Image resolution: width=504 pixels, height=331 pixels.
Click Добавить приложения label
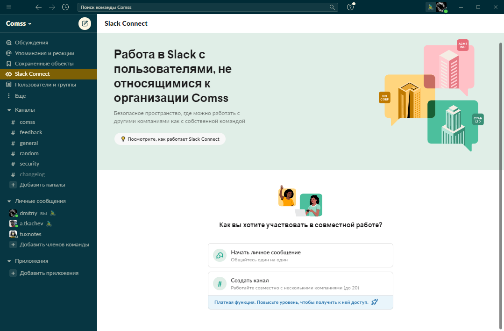click(49, 273)
